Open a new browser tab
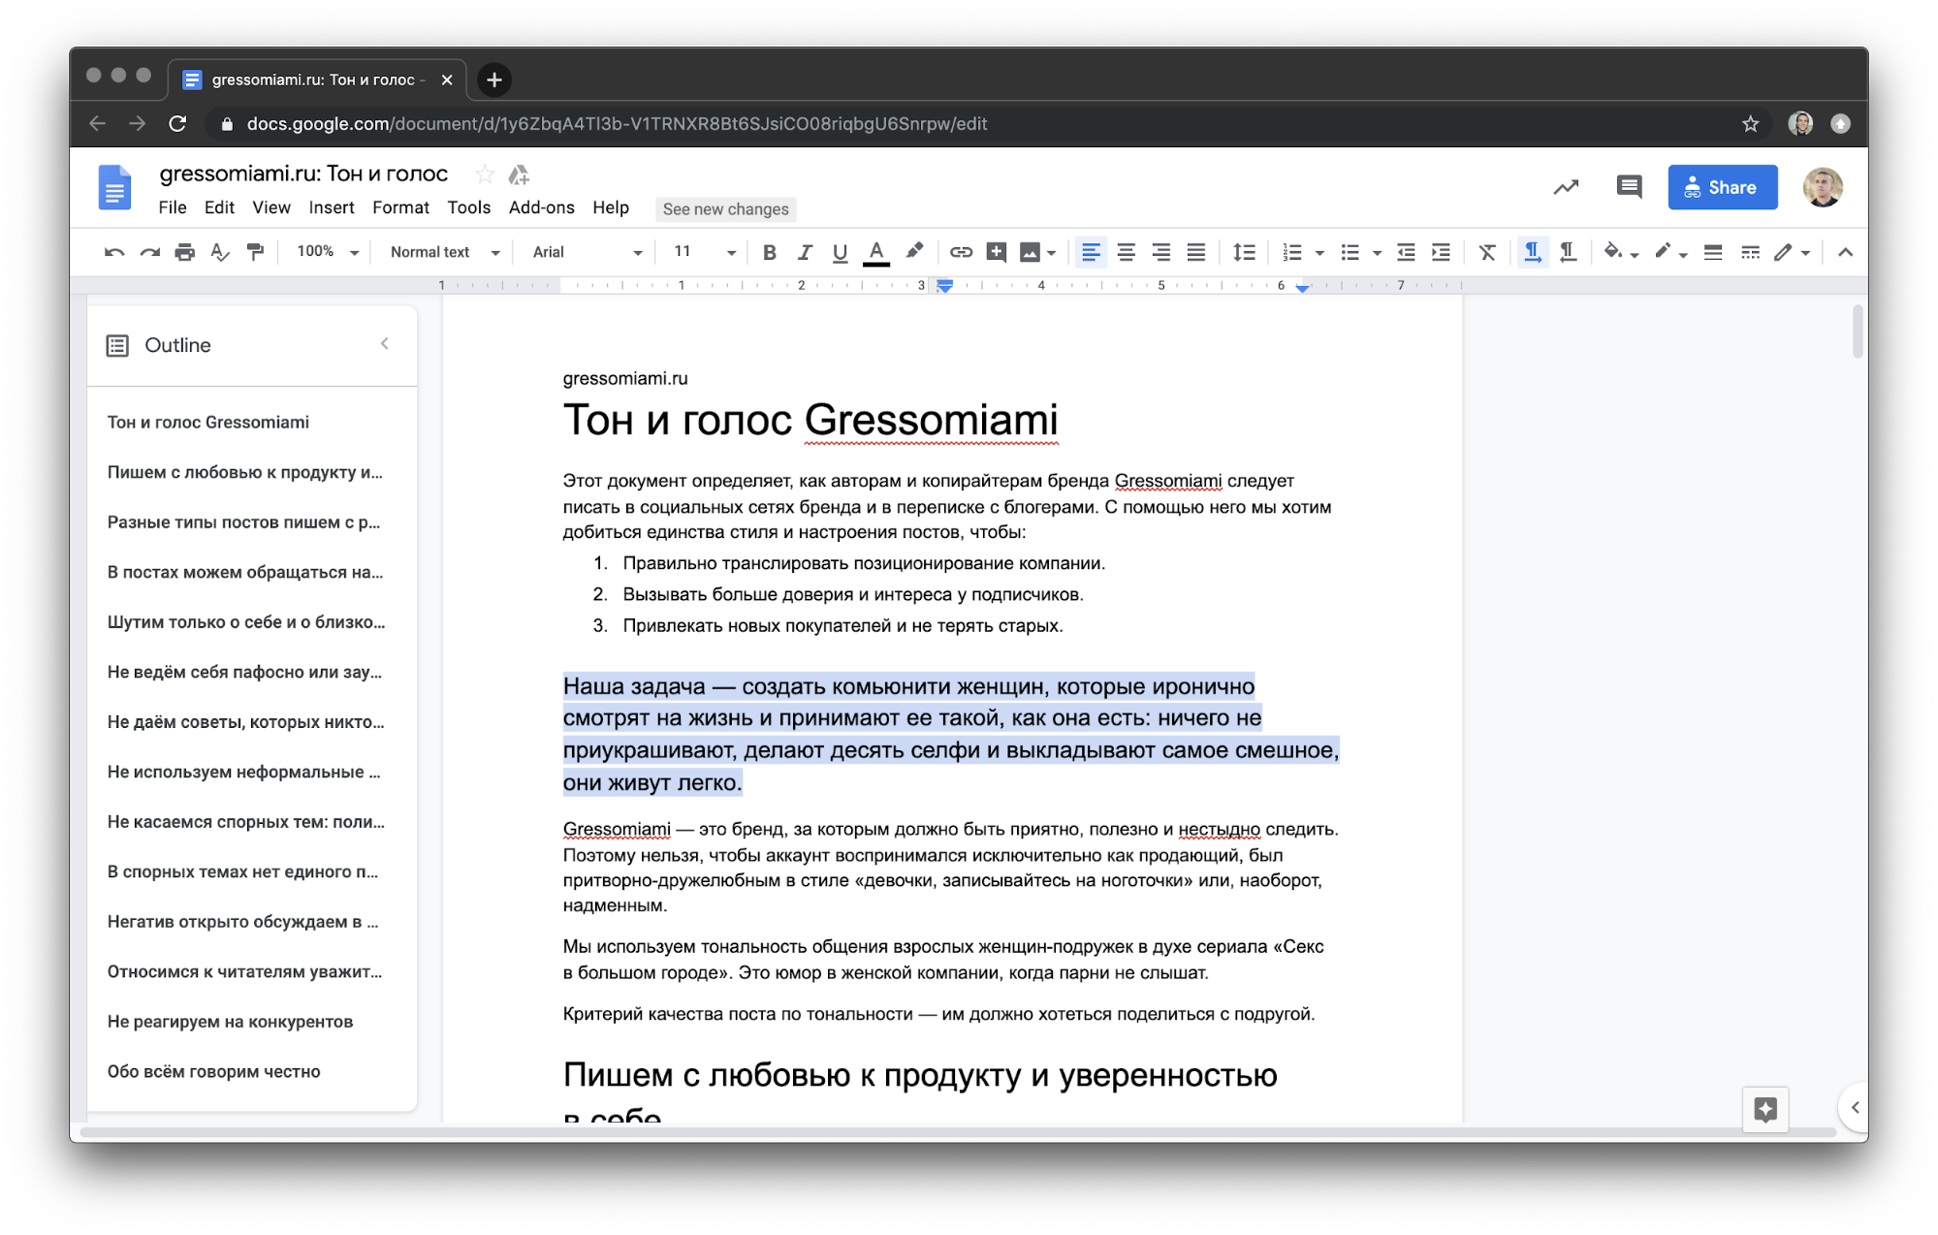Screen dimensions: 1938x1235 [494, 79]
